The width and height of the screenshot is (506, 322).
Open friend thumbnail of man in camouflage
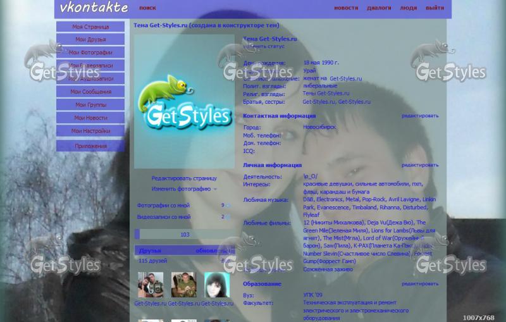[183, 285]
